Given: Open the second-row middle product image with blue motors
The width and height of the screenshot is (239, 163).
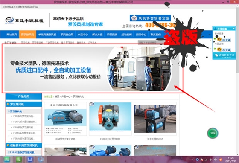Looking at the screenshot, I should (110, 150).
